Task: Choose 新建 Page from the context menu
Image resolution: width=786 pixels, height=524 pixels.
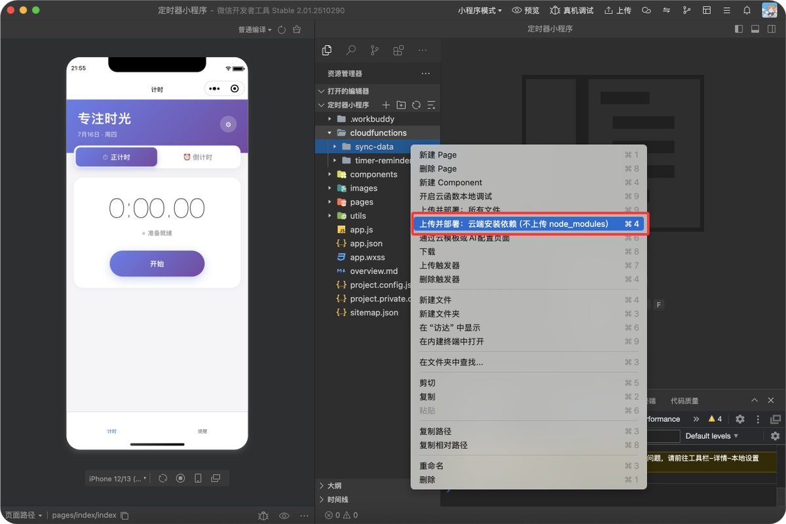Action: click(x=529, y=155)
